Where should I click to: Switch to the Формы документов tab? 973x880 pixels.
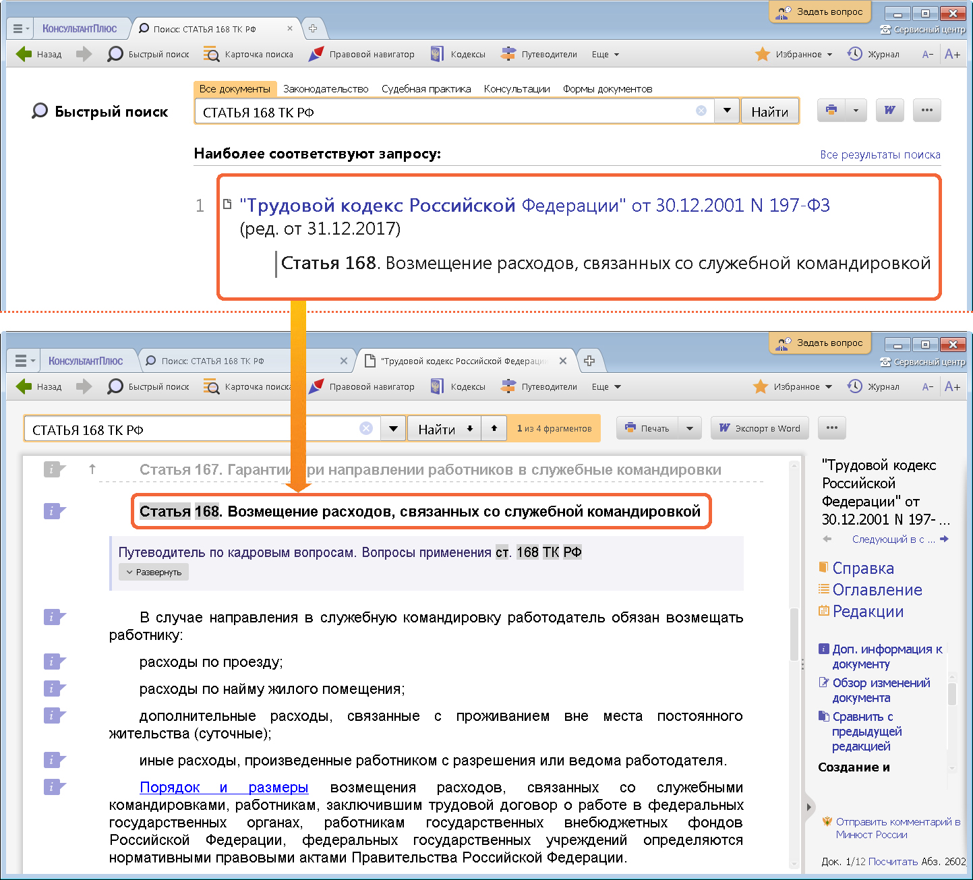(608, 89)
